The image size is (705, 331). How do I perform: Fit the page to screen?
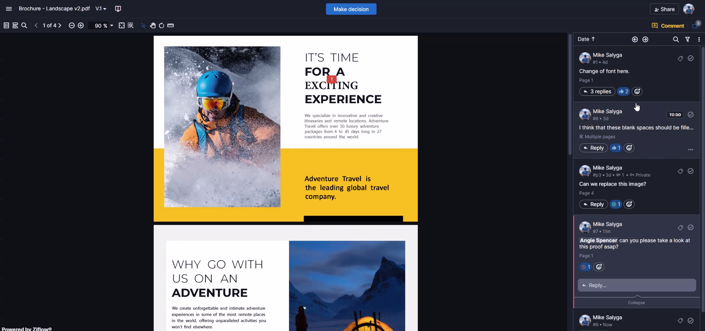point(122,25)
